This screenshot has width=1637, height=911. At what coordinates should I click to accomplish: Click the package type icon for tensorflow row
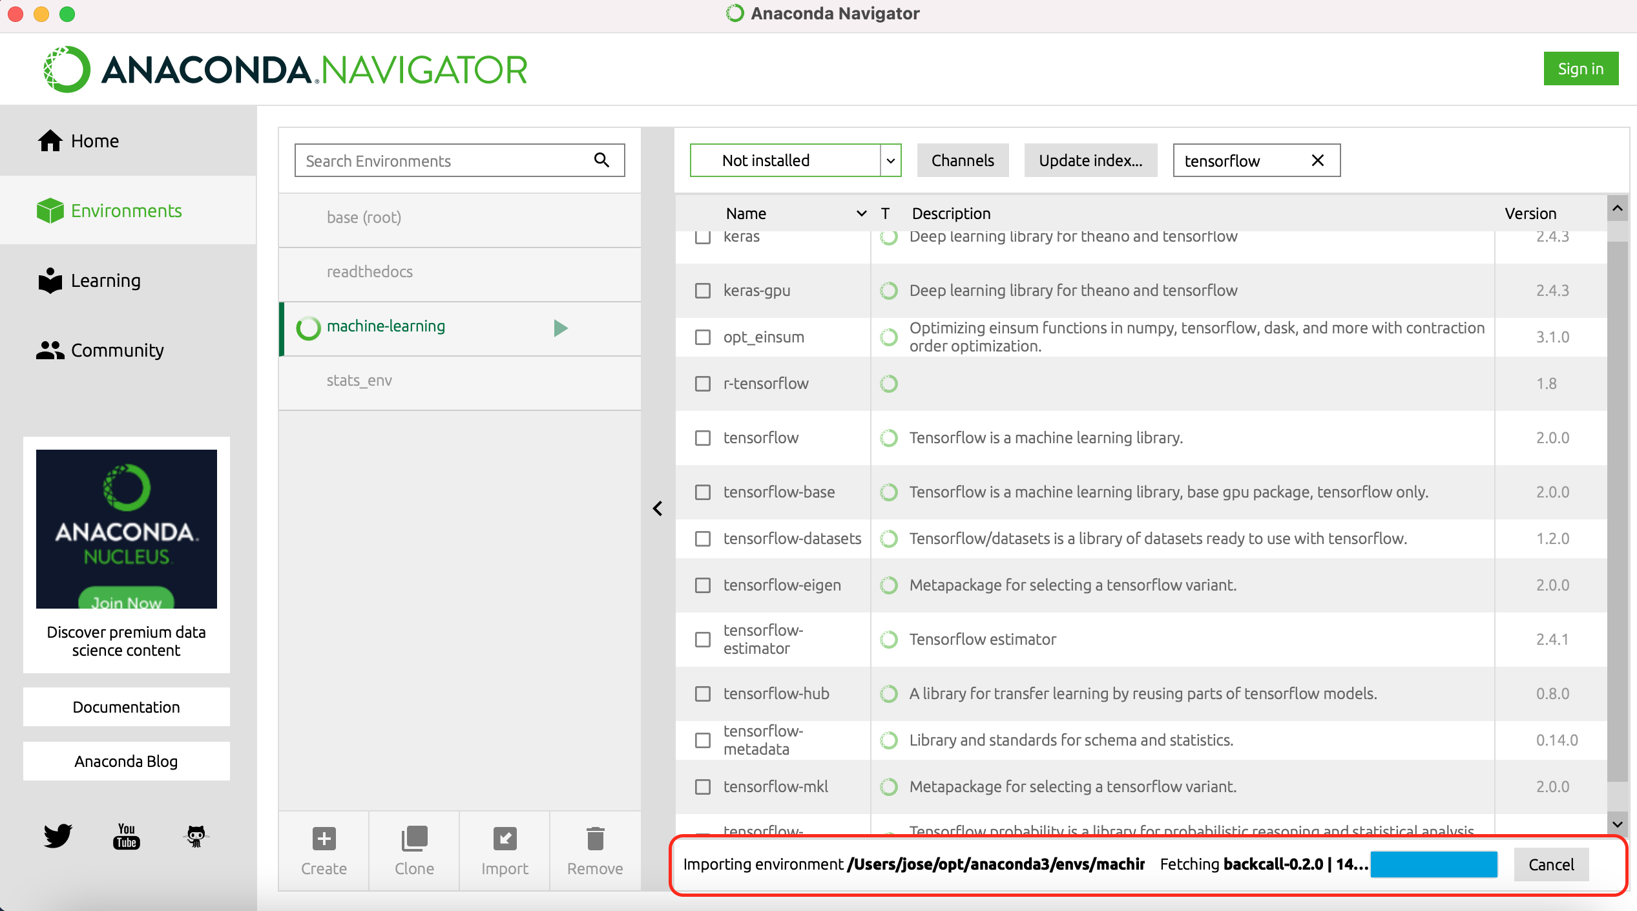(889, 438)
